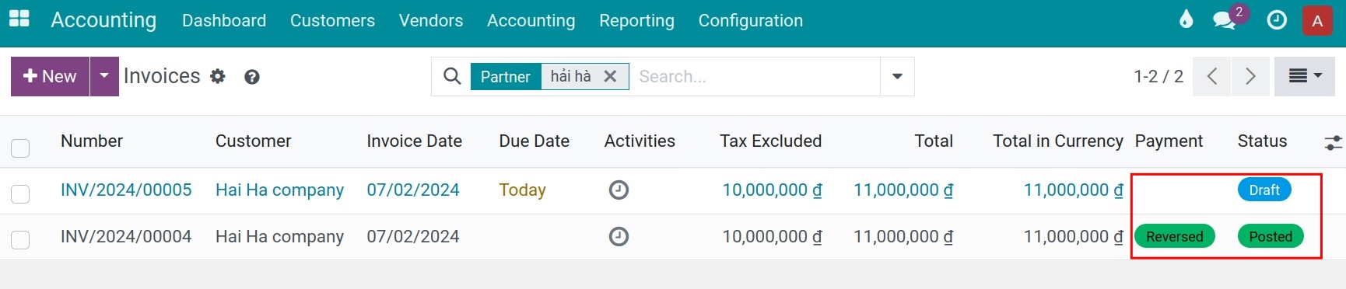Click the help question mark icon
Screen dimensions: 1346x289
coord(251,76)
